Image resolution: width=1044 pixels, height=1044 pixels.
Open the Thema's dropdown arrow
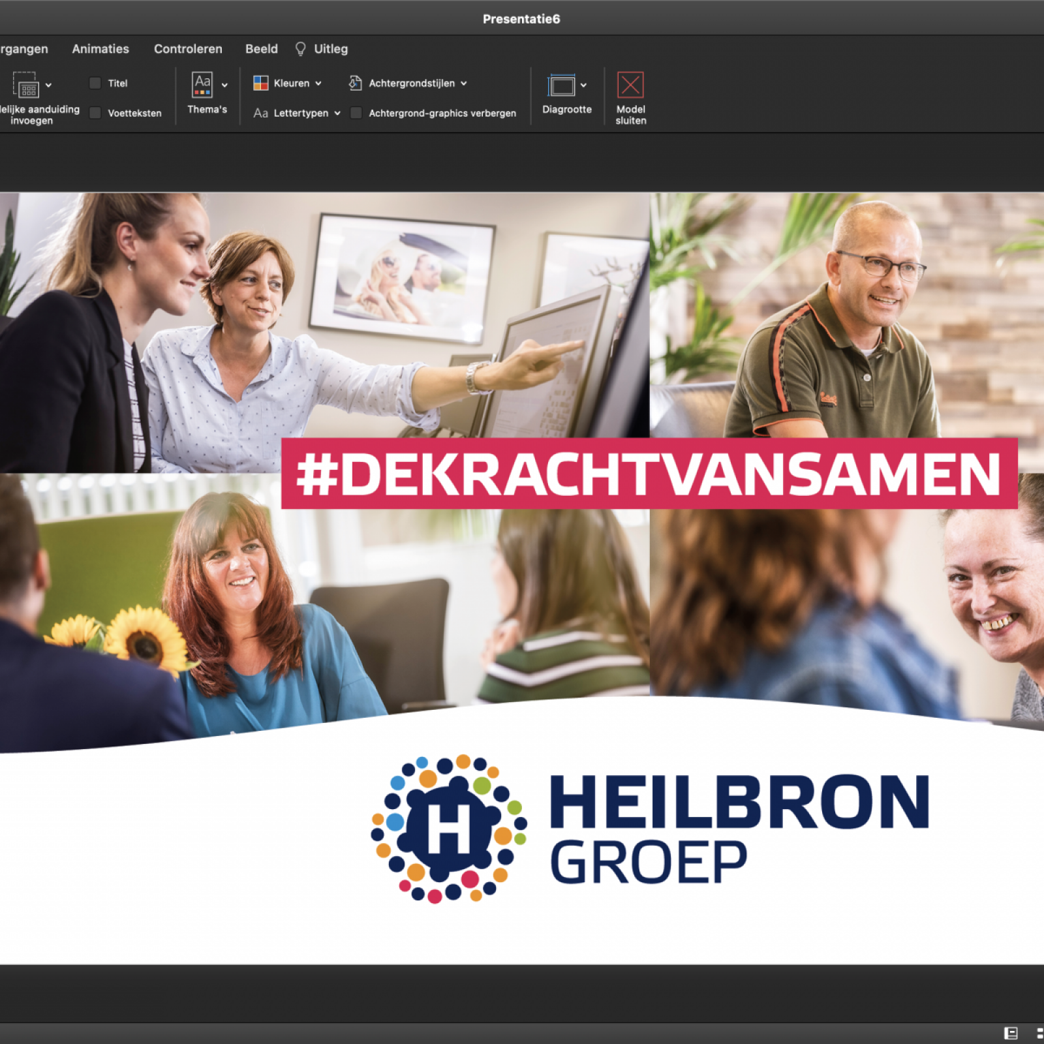click(x=224, y=85)
